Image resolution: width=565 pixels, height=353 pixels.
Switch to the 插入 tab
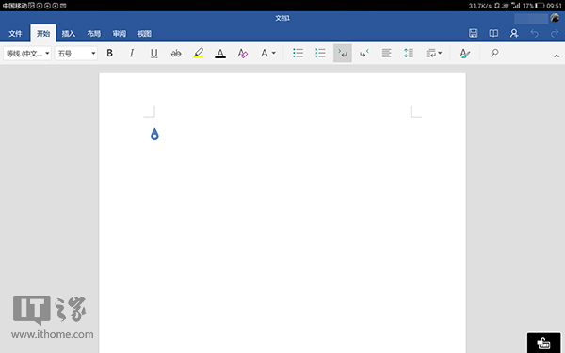69,34
